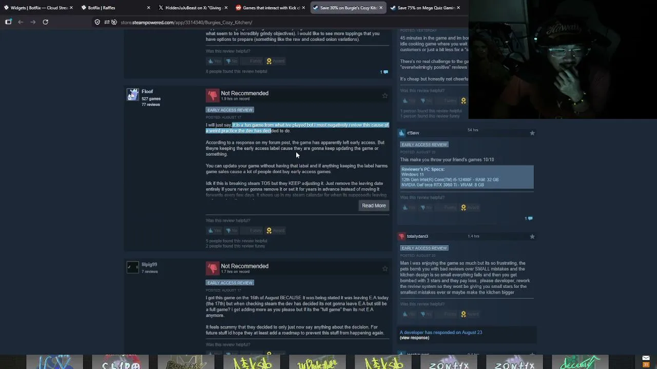
Task: Open lilpig99's Not Recommended review title
Action: click(244, 266)
